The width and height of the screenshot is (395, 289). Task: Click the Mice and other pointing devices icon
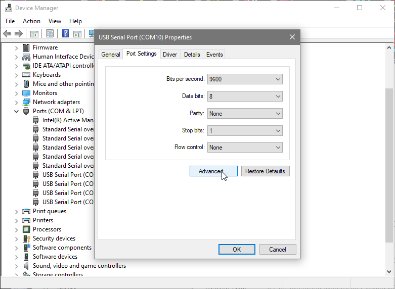26,83
